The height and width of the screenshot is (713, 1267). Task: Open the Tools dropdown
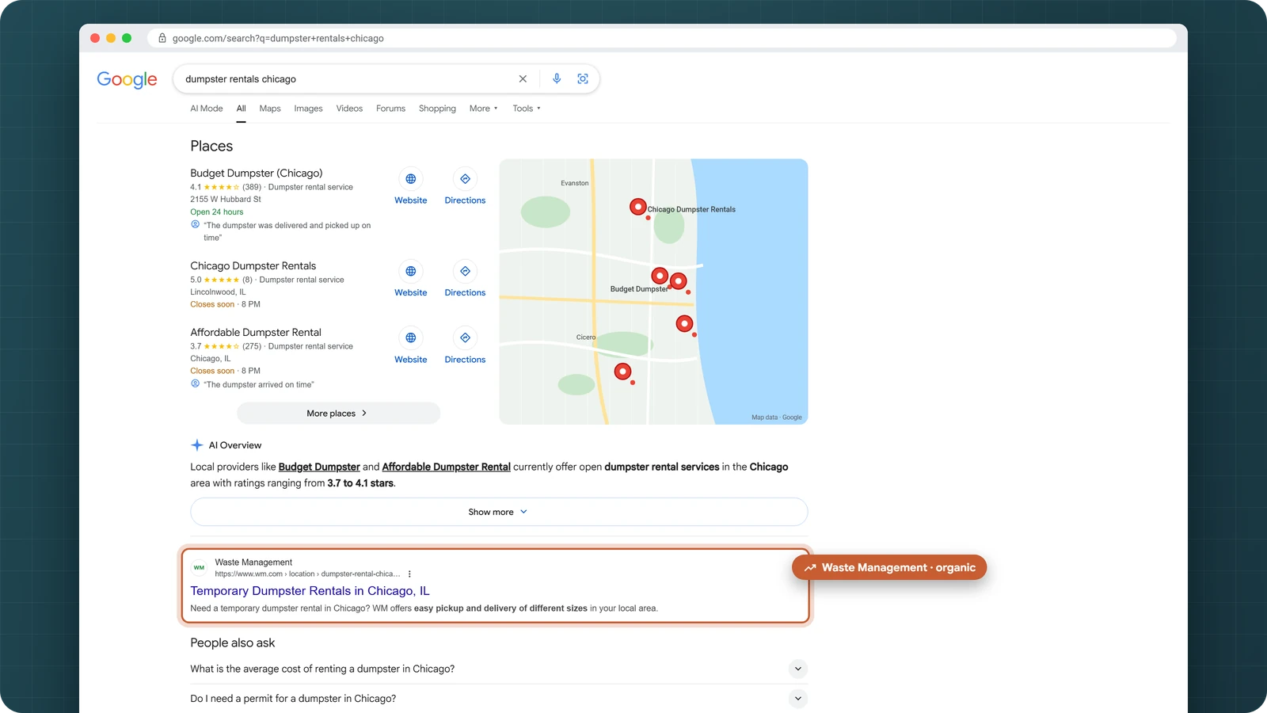point(527,109)
